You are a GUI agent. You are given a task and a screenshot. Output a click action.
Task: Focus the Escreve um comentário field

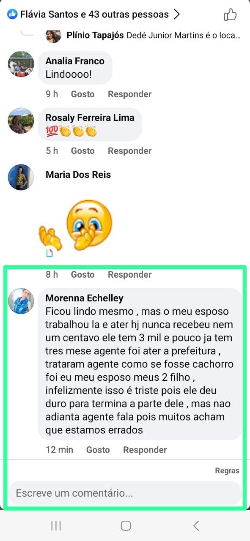tap(125, 493)
